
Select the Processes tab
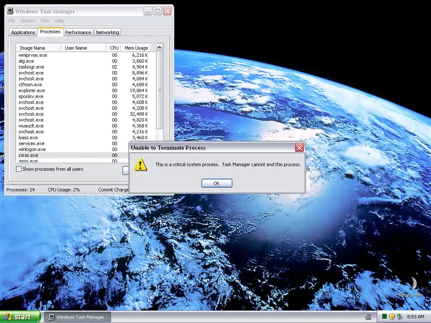tap(50, 32)
